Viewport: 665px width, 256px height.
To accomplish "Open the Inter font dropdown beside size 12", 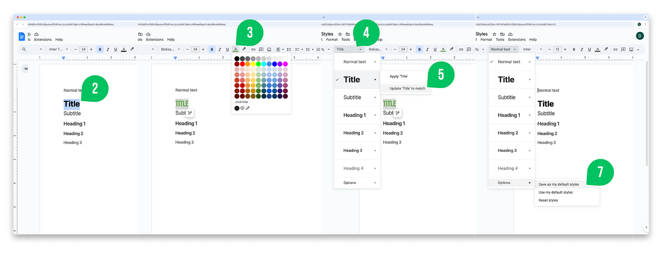I will 533,49.
